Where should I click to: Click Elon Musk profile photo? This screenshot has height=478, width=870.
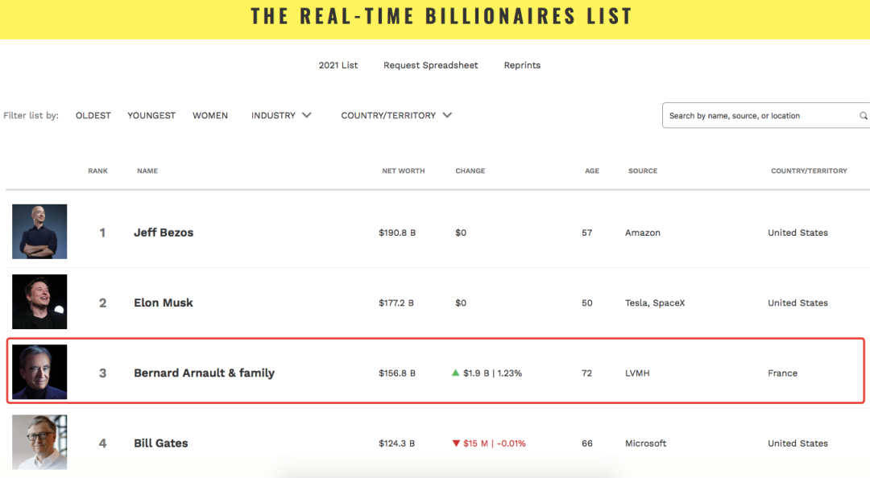tap(39, 302)
